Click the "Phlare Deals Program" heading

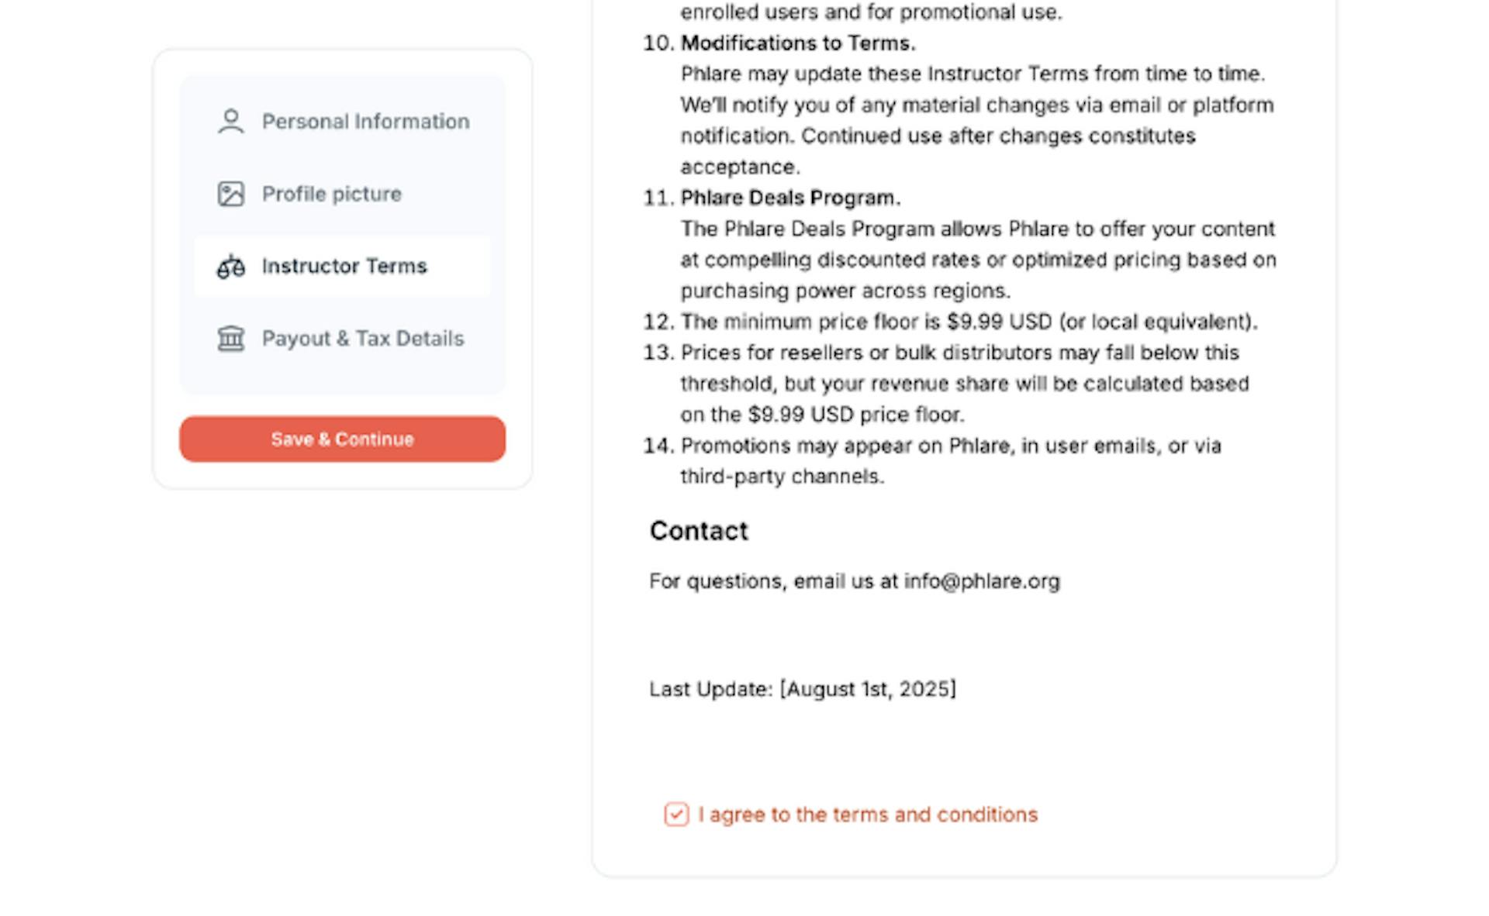coord(790,198)
